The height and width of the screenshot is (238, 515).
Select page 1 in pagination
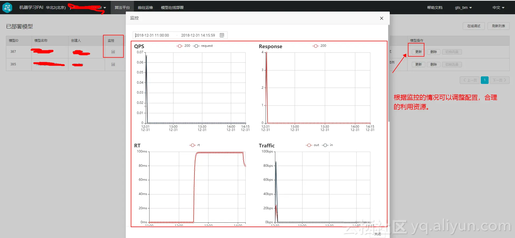tap(485, 80)
